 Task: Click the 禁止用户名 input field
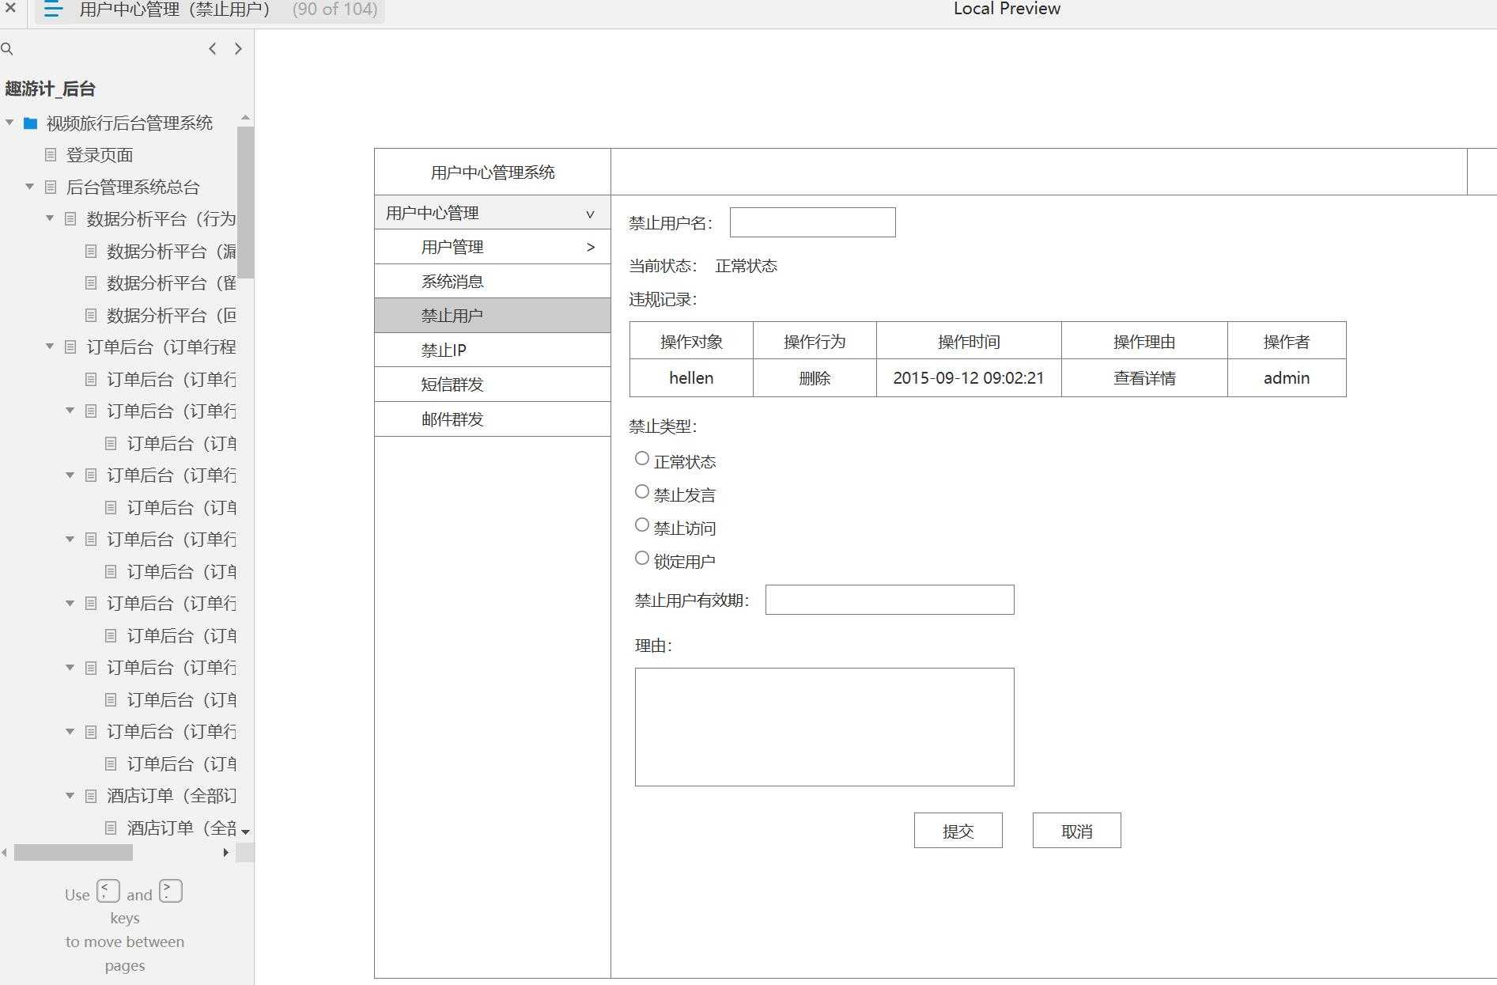pos(811,222)
